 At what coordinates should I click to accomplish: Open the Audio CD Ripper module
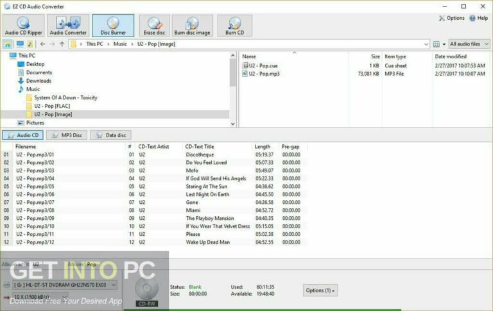tap(23, 26)
